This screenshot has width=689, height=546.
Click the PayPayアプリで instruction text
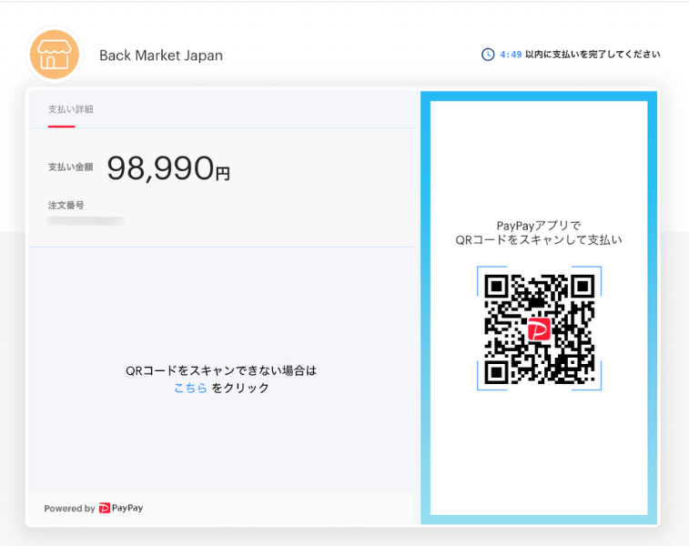[x=539, y=226]
